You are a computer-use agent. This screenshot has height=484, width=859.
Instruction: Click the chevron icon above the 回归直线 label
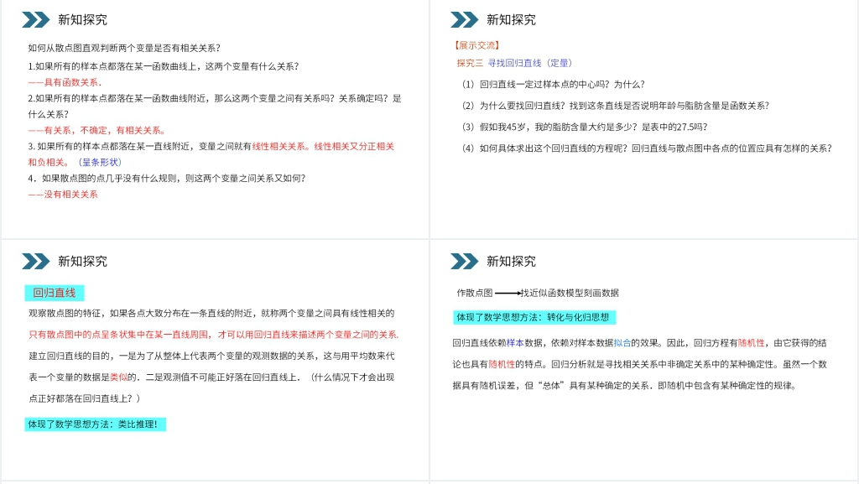tap(35, 262)
